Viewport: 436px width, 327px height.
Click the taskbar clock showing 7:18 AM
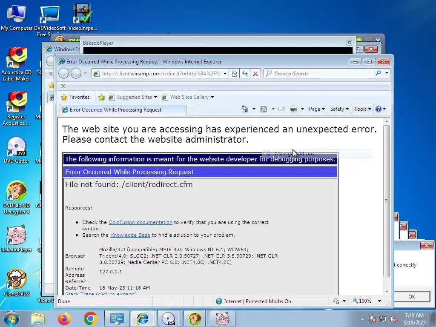click(x=414, y=319)
